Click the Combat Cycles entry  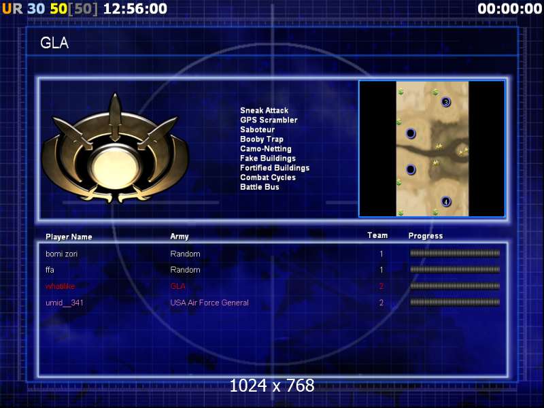point(268,177)
